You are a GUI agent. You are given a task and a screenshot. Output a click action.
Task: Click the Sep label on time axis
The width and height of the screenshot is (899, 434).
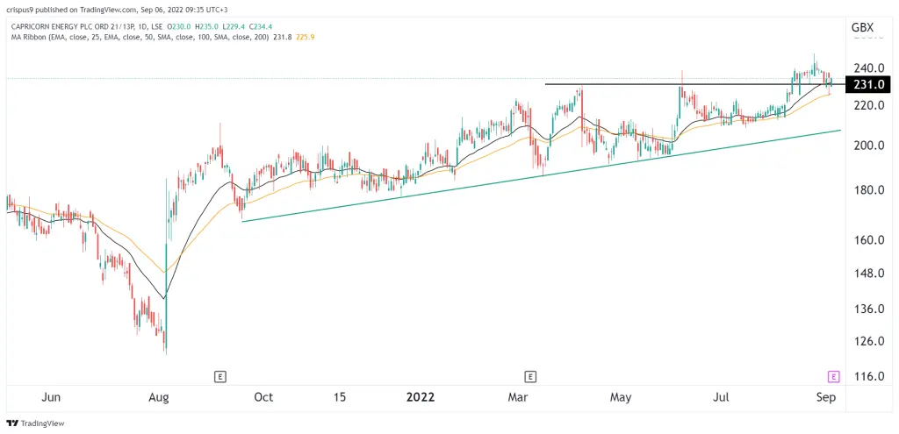click(826, 397)
